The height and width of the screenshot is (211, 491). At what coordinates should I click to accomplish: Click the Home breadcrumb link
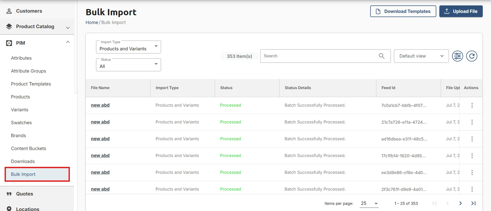92,22
